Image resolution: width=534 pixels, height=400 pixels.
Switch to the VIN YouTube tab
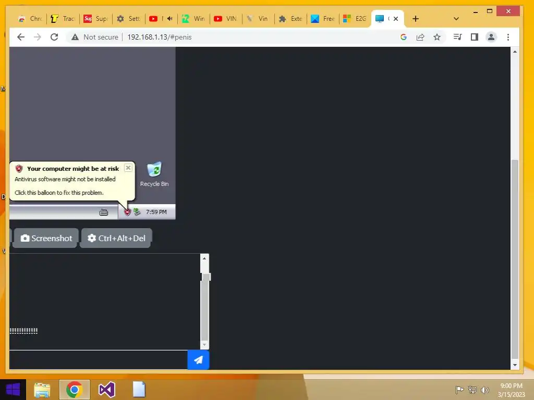226,19
